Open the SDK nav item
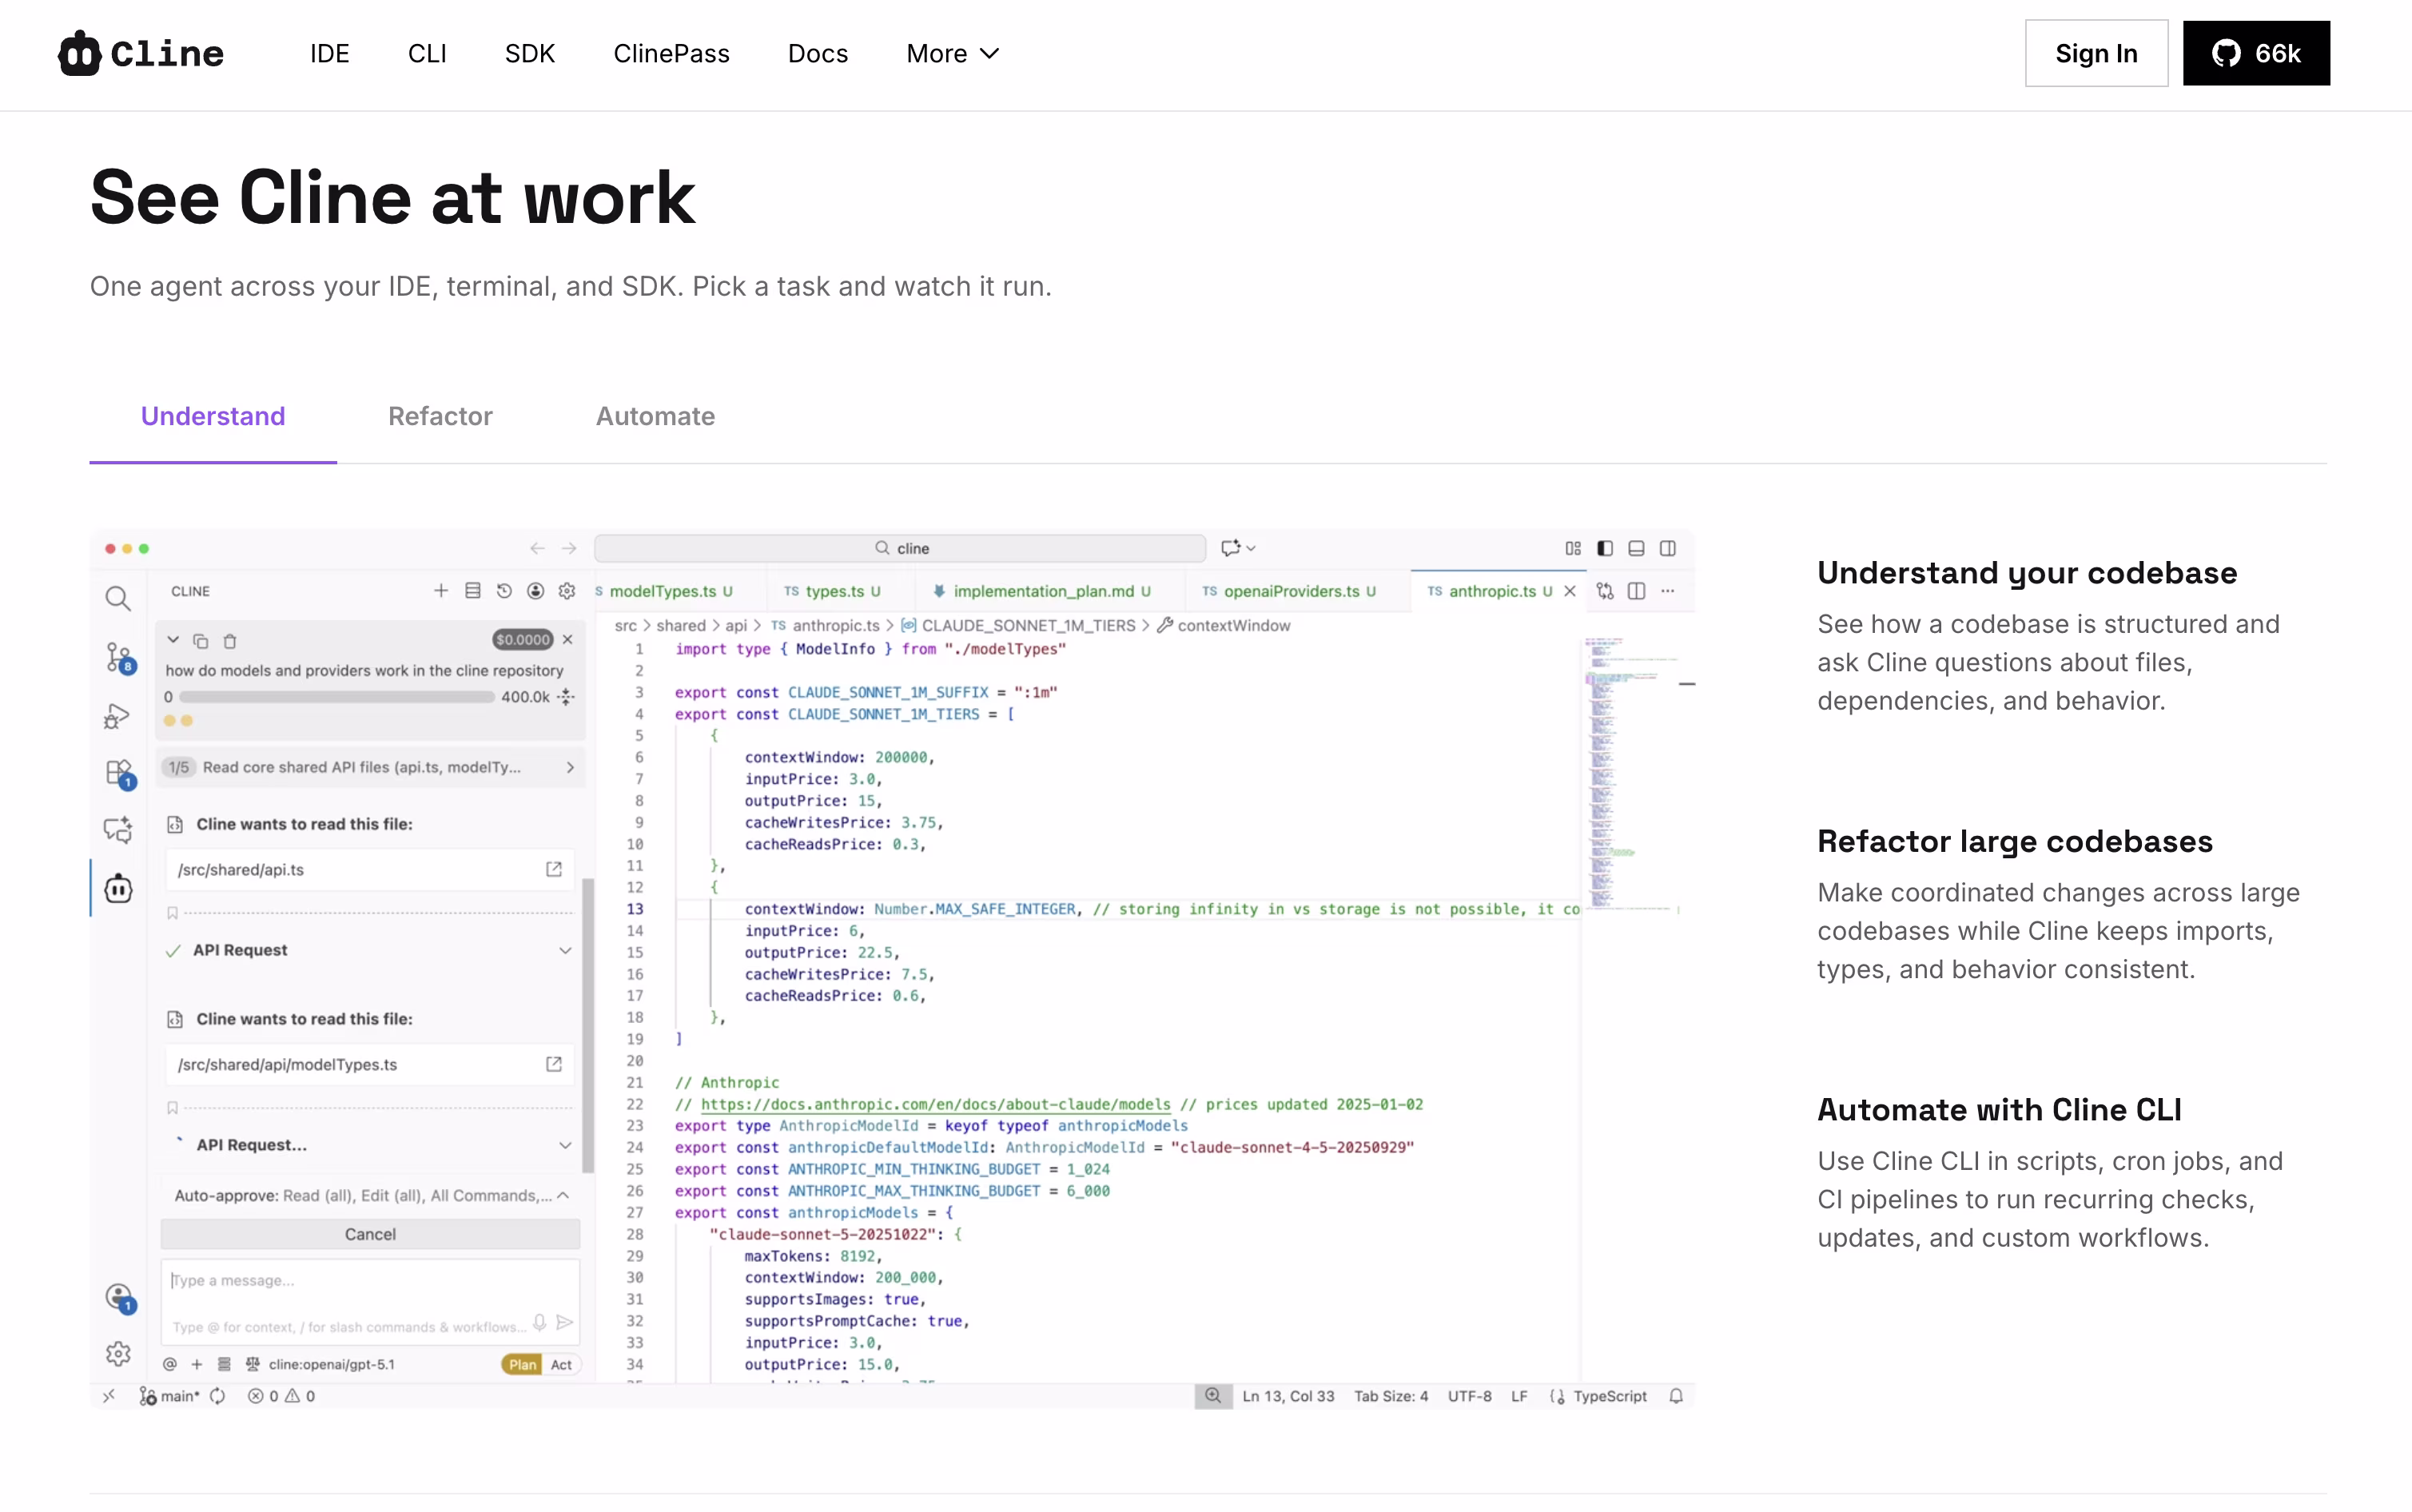Viewport: 2412px width, 1512px height. click(x=530, y=53)
